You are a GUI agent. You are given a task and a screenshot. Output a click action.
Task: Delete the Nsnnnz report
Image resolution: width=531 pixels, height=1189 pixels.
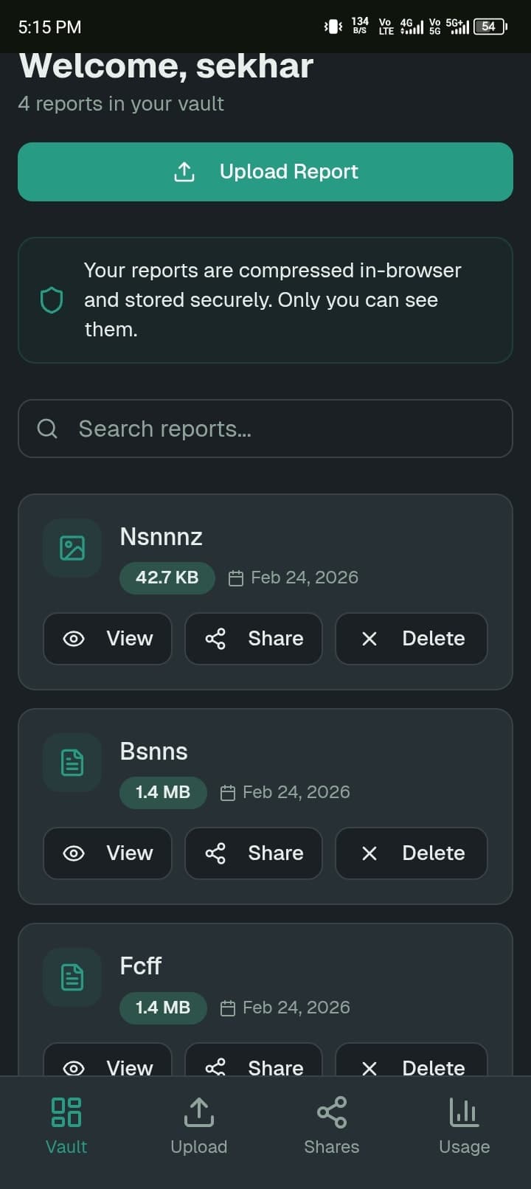coord(411,639)
